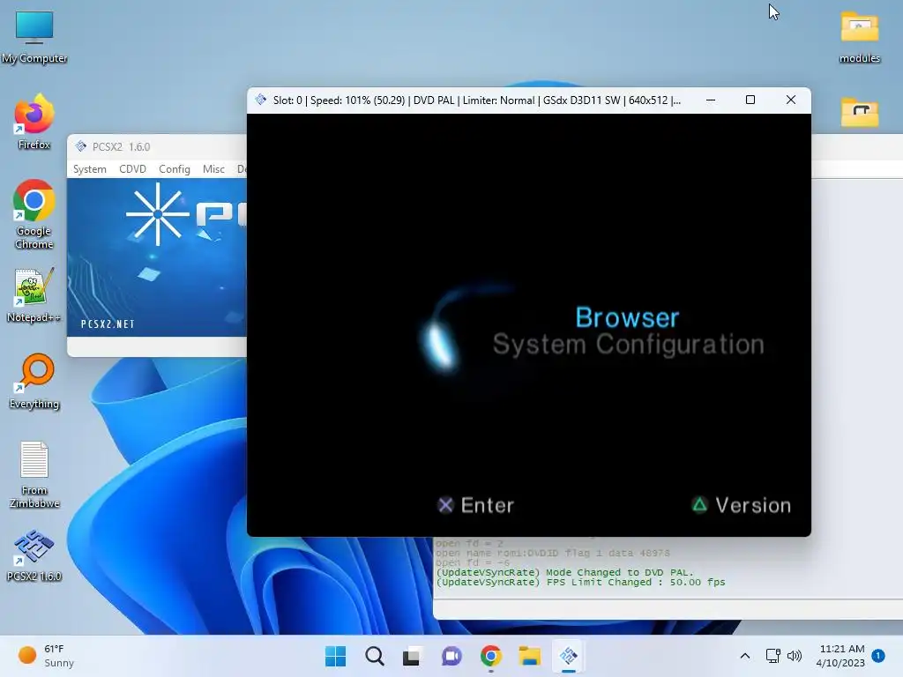The width and height of the screenshot is (903, 677).
Task: Minimize the emulator game window
Action: click(711, 100)
